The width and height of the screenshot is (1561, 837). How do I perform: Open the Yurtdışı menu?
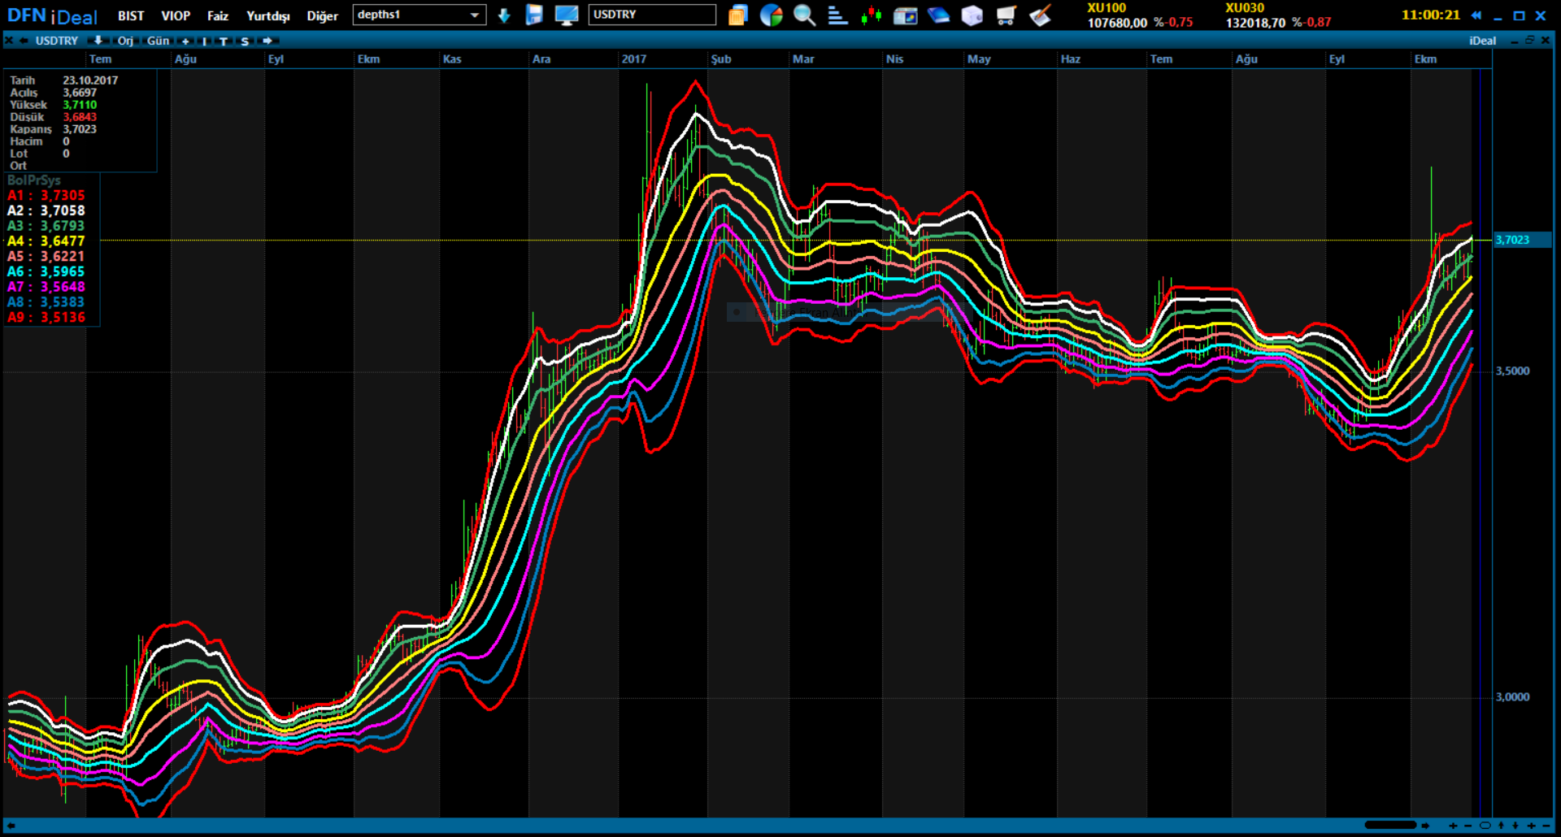[x=268, y=15]
